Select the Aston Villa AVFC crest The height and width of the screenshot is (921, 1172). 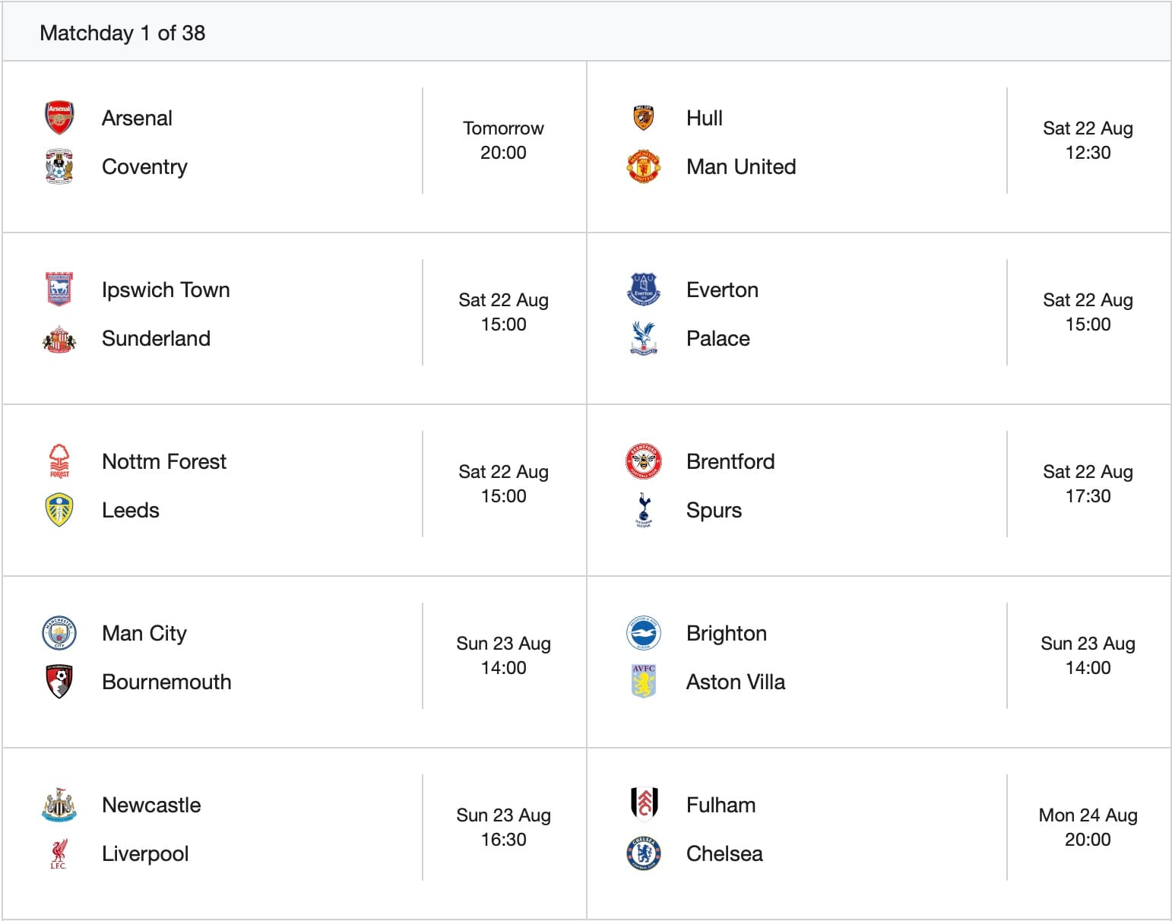644,681
